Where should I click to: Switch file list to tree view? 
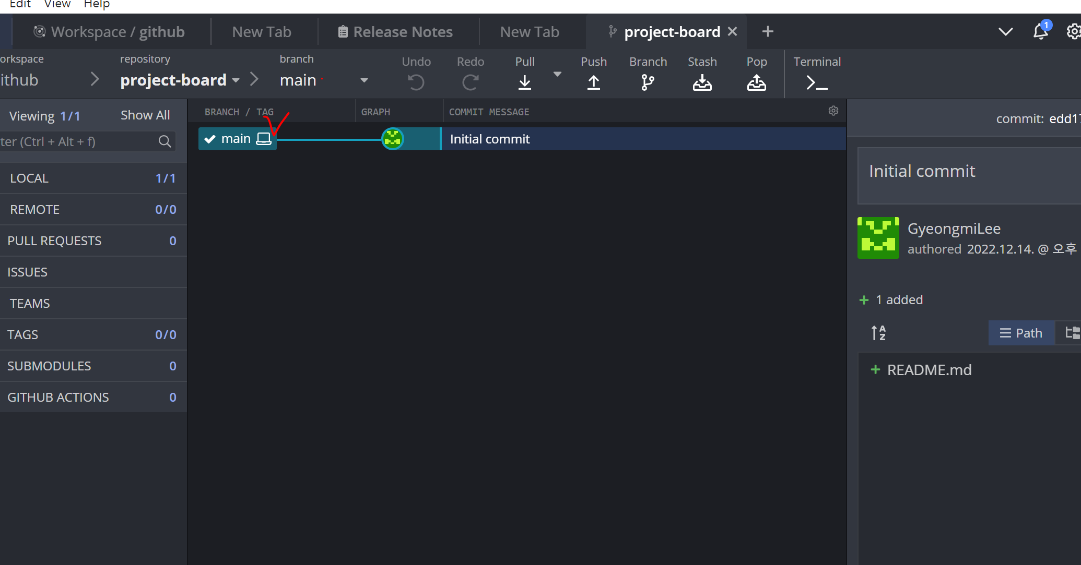click(x=1072, y=333)
